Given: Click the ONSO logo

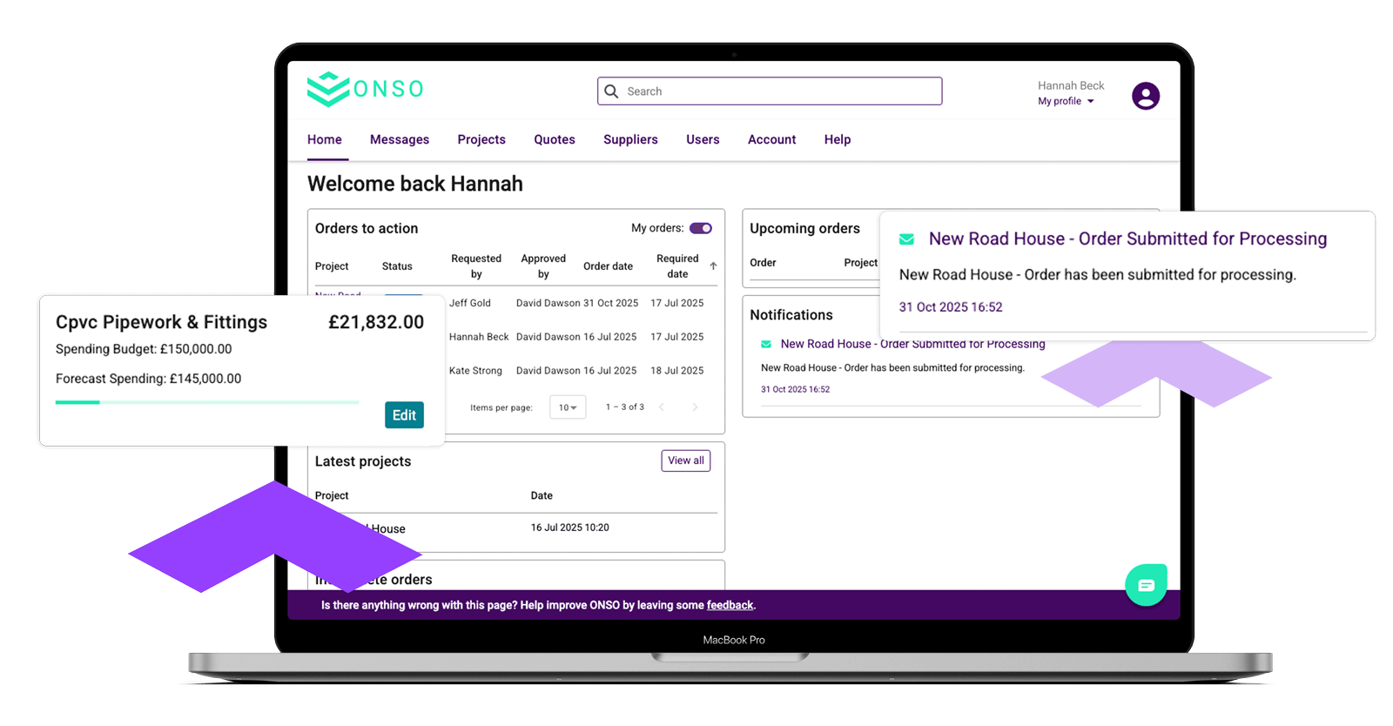Looking at the screenshot, I should (366, 89).
